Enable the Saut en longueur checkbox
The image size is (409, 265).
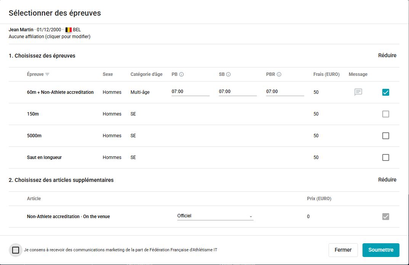pyautogui.click(x=385, y=157)
